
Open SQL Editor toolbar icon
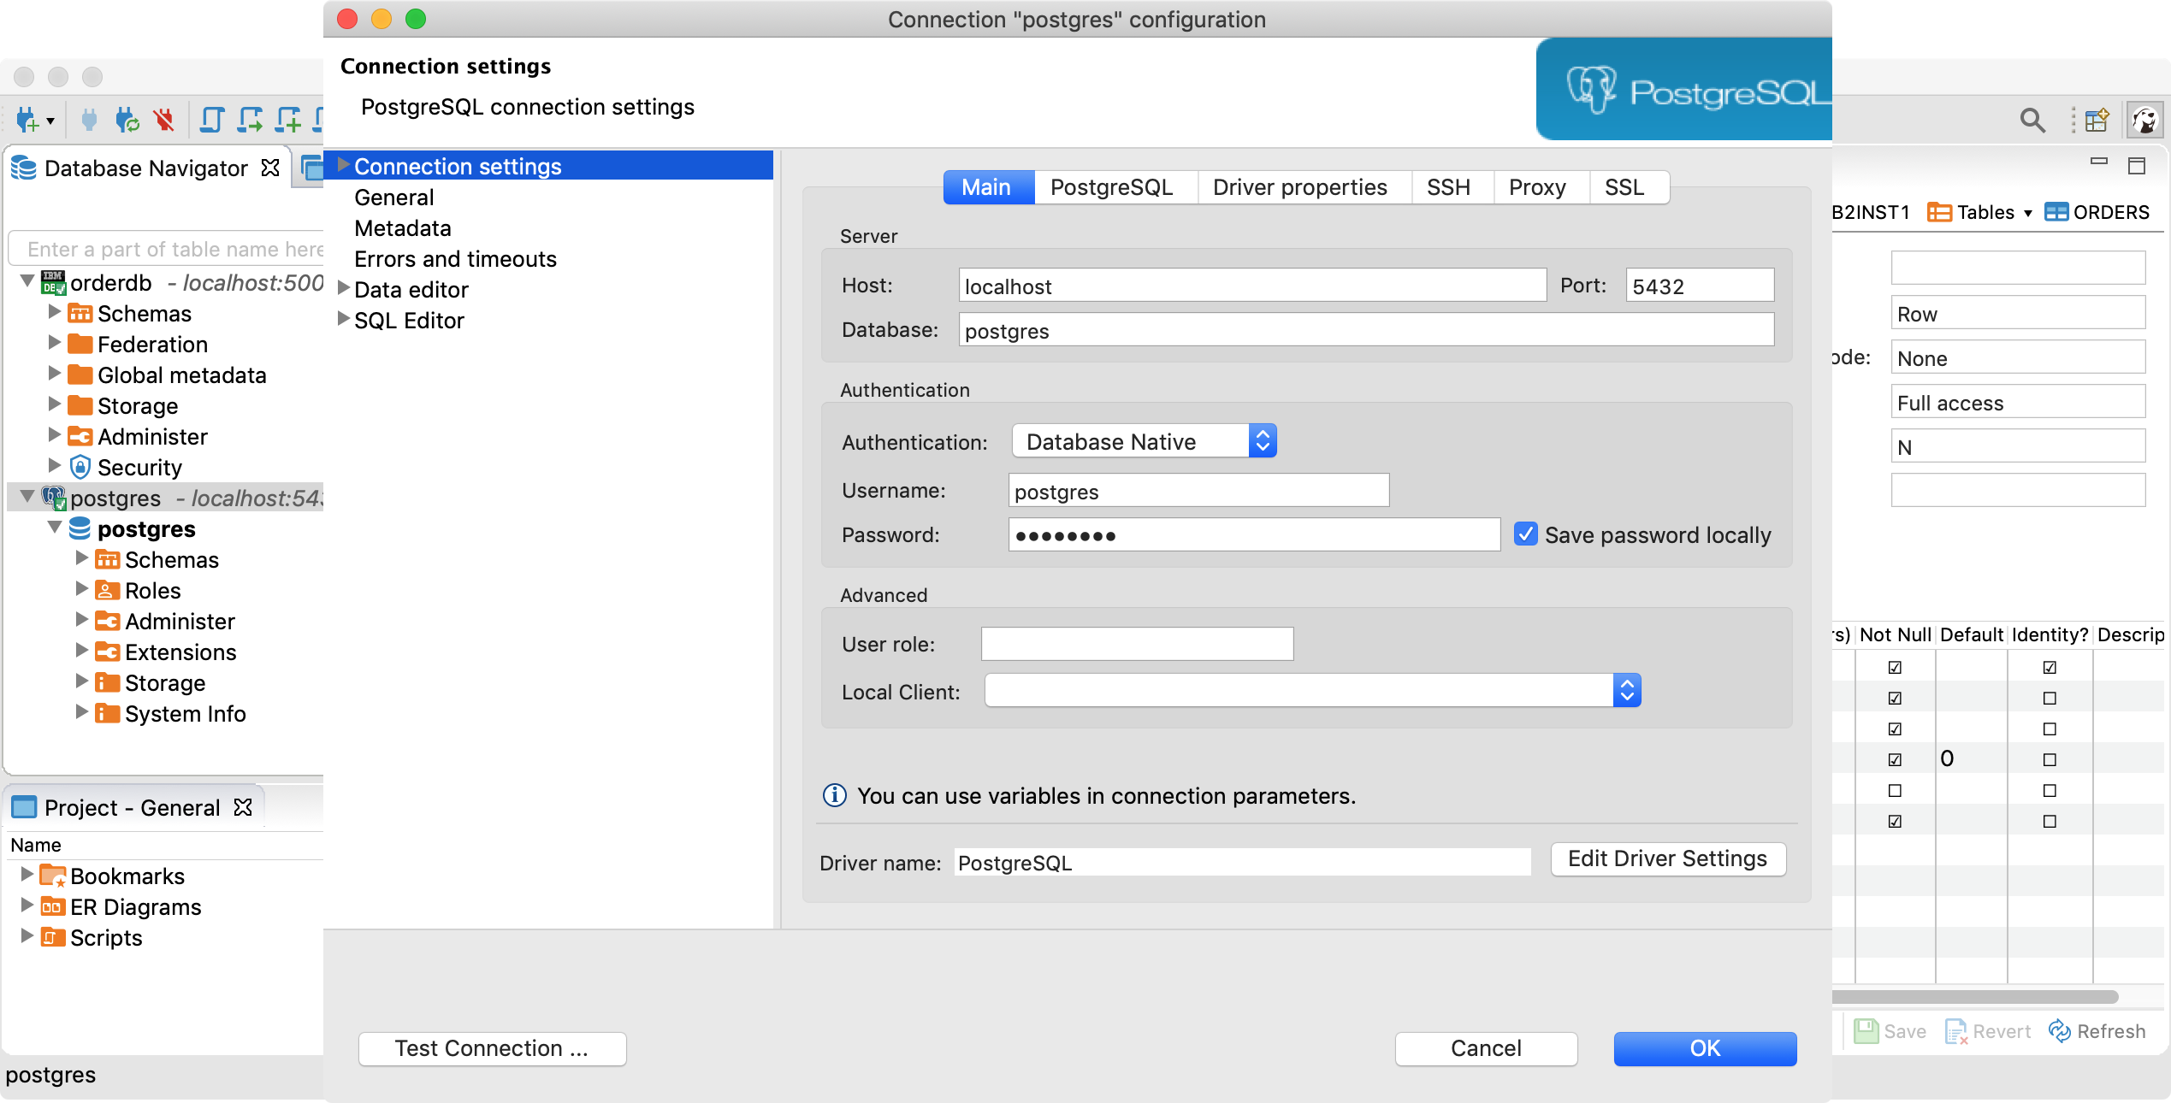[x=211, y=120]
